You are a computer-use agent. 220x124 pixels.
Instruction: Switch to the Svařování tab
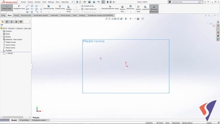click(x=54, y=15)
